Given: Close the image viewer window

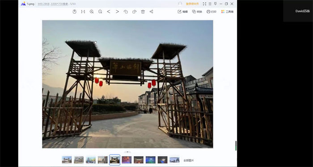Looking at the screenshot, I should point(232,4).
